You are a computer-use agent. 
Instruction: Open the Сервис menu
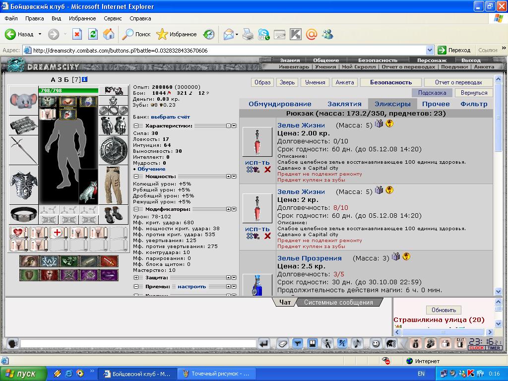(x=113, y=18)
